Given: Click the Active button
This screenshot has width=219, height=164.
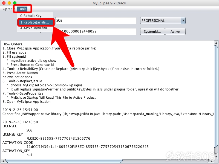Looking at the screenshot, I should click(x=175, y=31).
